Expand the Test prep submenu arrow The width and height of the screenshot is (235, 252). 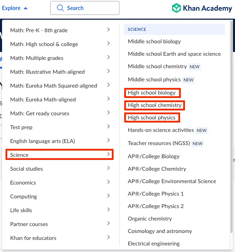pos(108,127)
